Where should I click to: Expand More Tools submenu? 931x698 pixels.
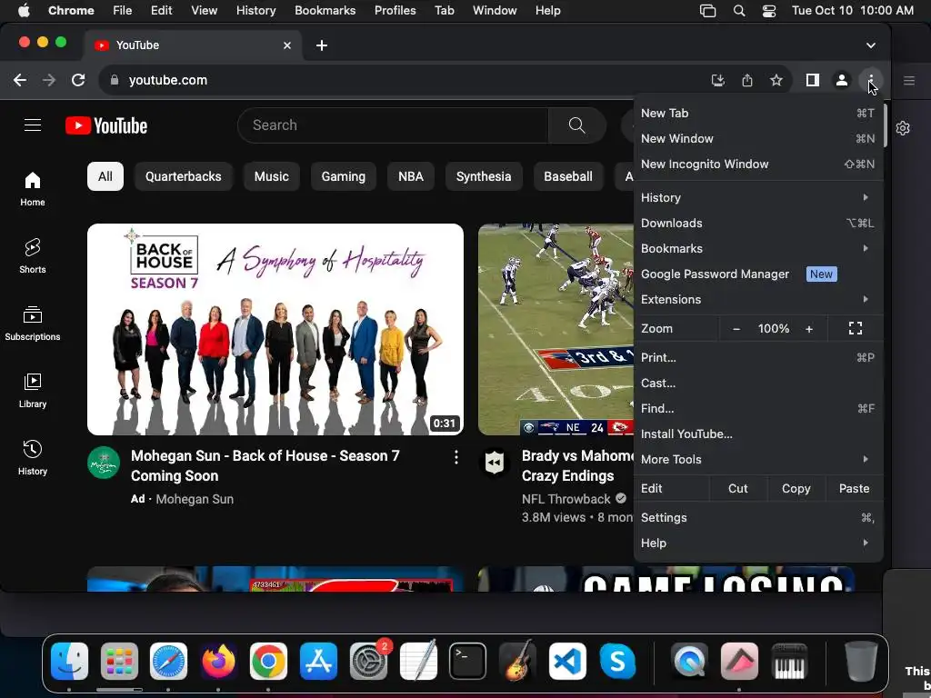[758, 459]
